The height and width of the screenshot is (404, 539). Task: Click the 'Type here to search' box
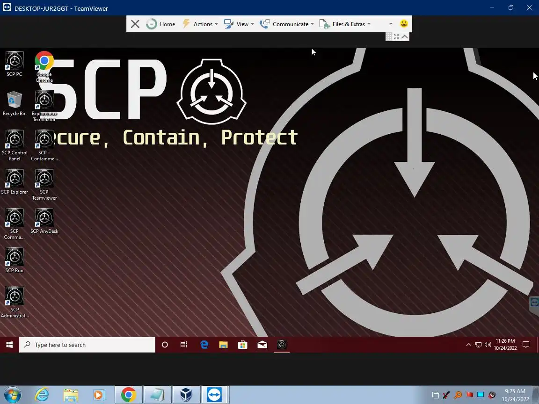pyautogui.click(x=87, y=345)
